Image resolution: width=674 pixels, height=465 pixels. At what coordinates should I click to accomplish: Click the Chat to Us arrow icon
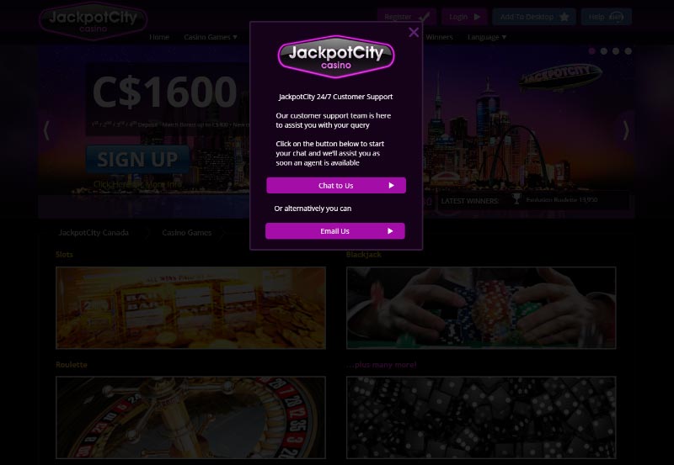click(391, 185)
